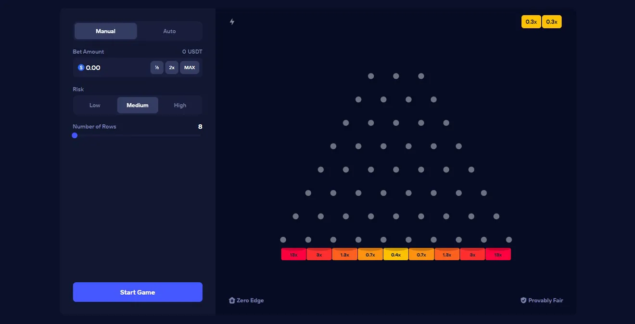This screenshot has width=635, height=324.
Task: Click the ½ bet divider button
Action: 157,67
